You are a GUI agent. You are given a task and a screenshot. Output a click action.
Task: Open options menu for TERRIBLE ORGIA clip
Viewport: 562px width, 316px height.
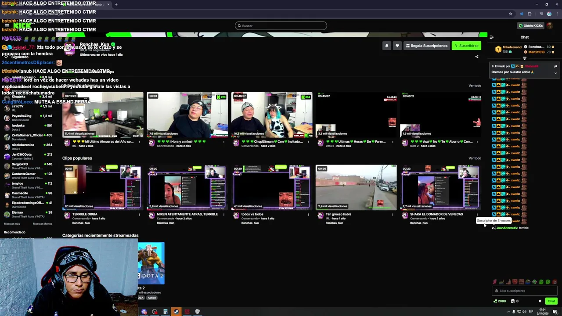point(140,215)
